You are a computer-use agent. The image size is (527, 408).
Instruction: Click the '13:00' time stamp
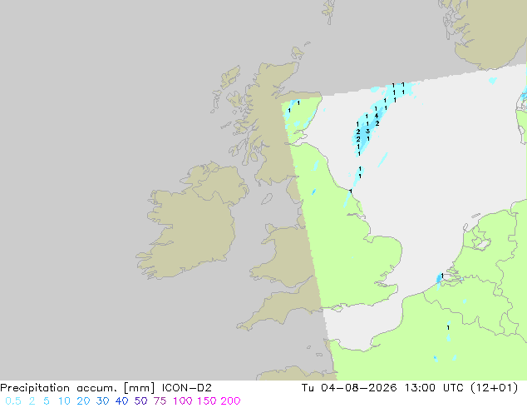(420, 388)
